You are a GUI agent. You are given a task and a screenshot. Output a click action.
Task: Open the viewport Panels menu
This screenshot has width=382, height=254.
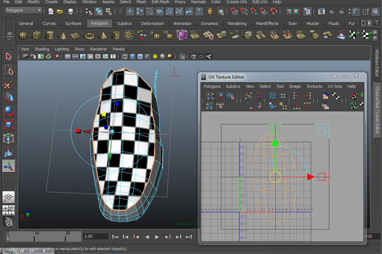tap(118, 49)
